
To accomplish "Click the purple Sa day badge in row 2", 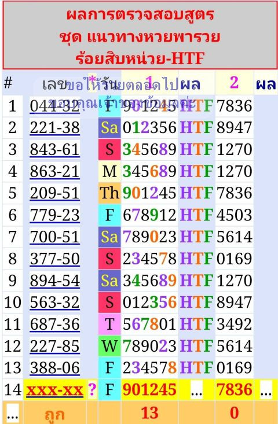I will pos(109,128).
